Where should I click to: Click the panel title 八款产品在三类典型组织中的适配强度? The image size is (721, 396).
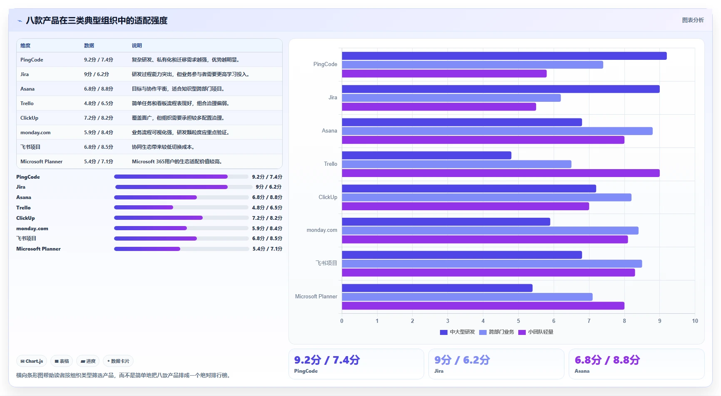(97, 20)
